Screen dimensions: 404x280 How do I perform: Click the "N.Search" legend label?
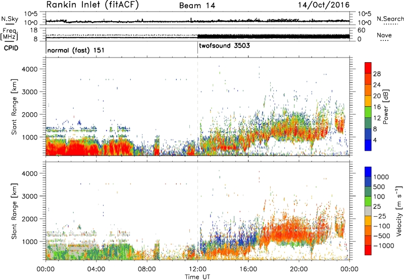point(390,19)
